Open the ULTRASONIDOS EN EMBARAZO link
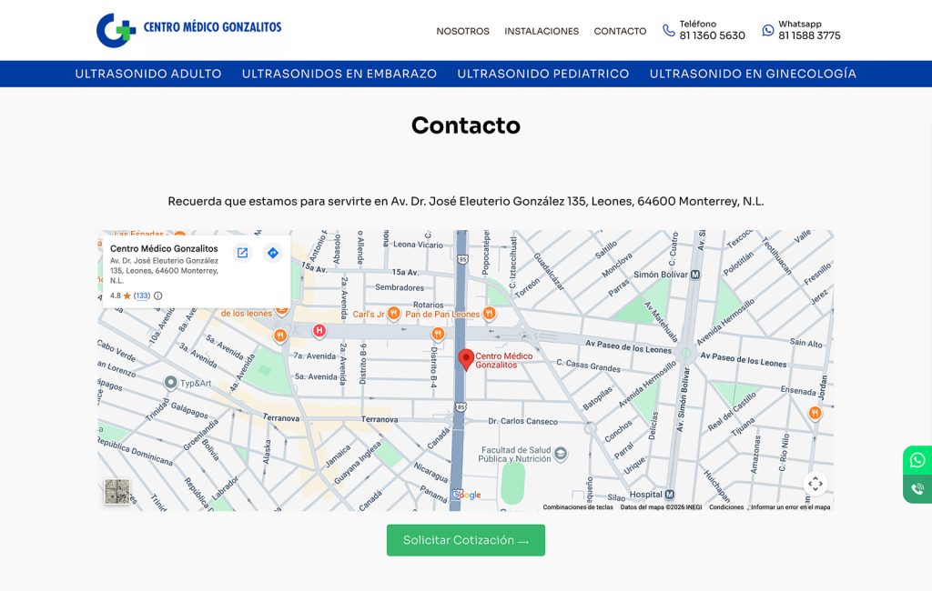 pyautogui.click(x=339, y=74)
